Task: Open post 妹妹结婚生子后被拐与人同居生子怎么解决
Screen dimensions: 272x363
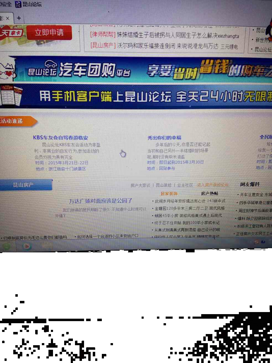Action: (x=167, y=35)
